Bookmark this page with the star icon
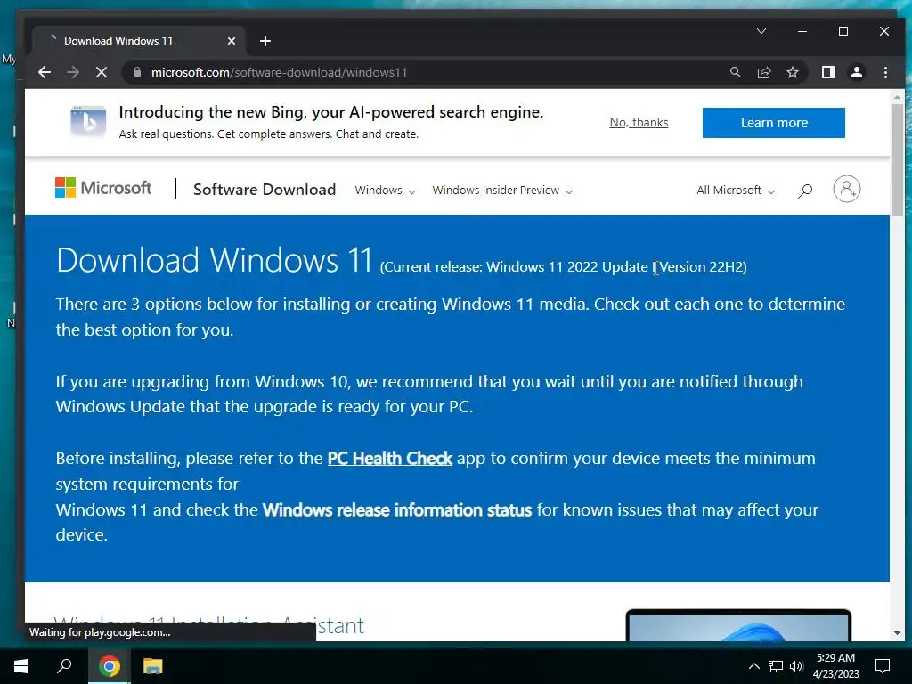The width and height of the screenshot is (912, 684). click(792, 72)
